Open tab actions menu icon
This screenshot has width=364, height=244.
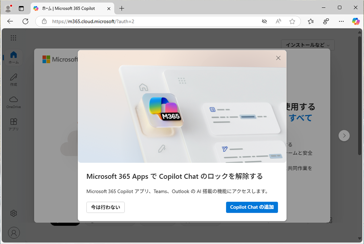point(21,9)
